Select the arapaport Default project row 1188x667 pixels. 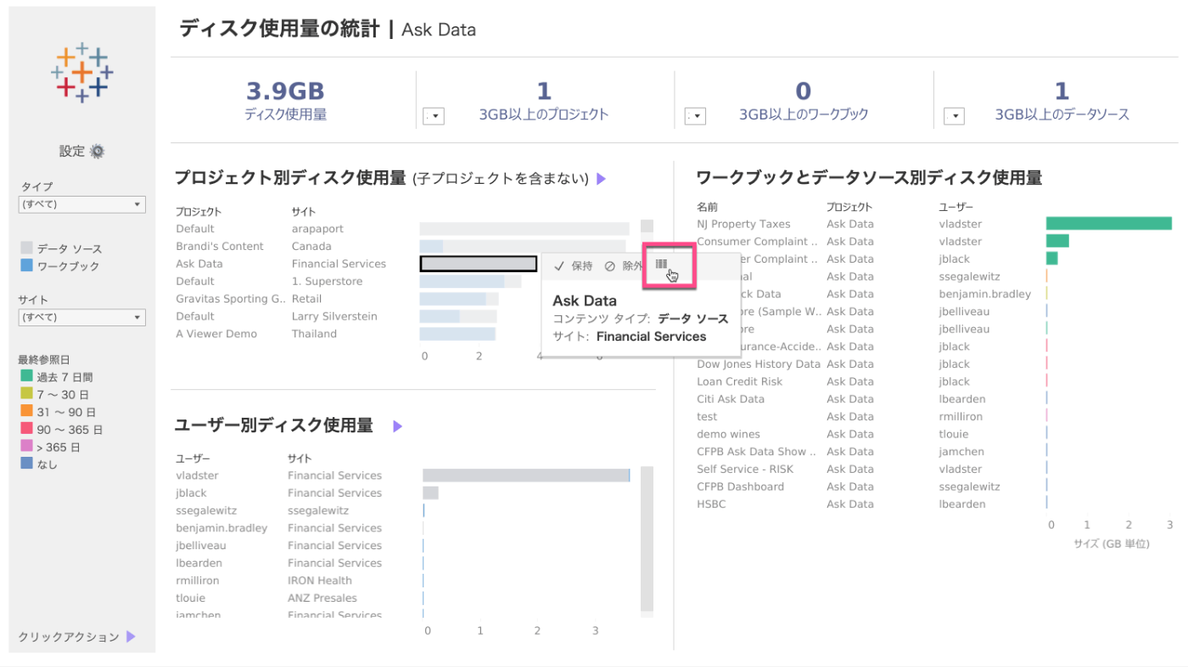402,229
